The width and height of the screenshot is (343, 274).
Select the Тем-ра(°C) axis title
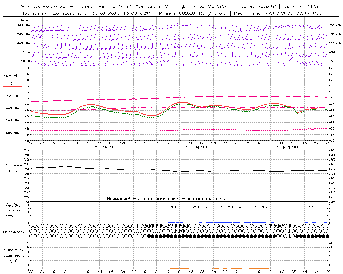13,76
